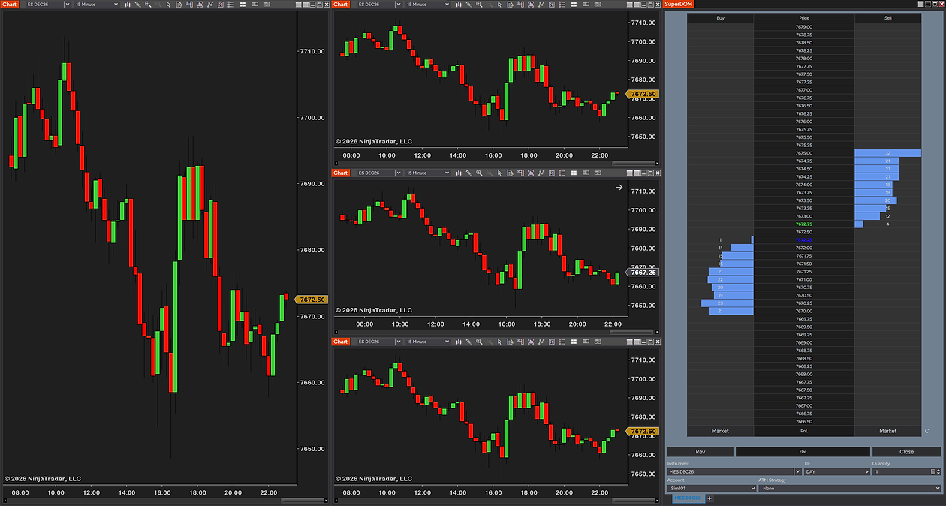
Task: Click the 7667.25 price marker on the middle-right chart
Action: (x=643, y=273)
